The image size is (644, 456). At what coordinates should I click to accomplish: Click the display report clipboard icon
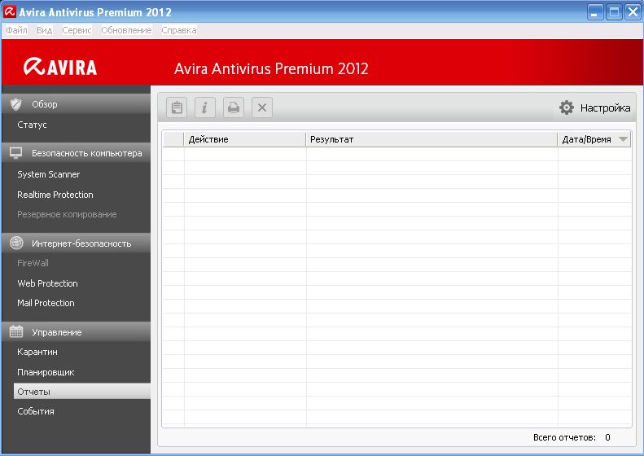pyautogui.click(x=177, y=107)
